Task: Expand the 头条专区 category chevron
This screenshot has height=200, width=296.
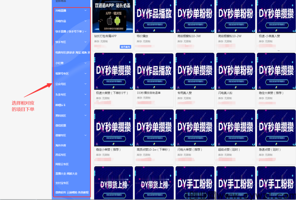Action: tap(85, 94)
